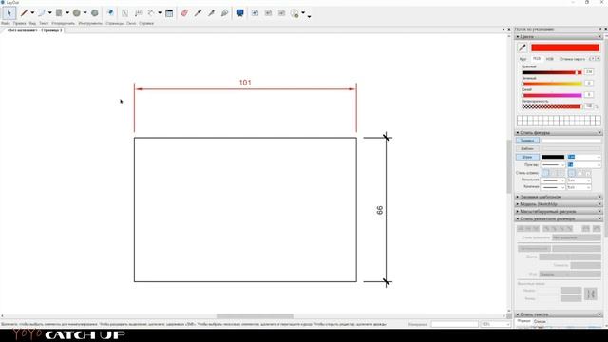Pick a screen color with the eyedropper
This screenshot has width=608, height=342.
click(x=522, y=47)
